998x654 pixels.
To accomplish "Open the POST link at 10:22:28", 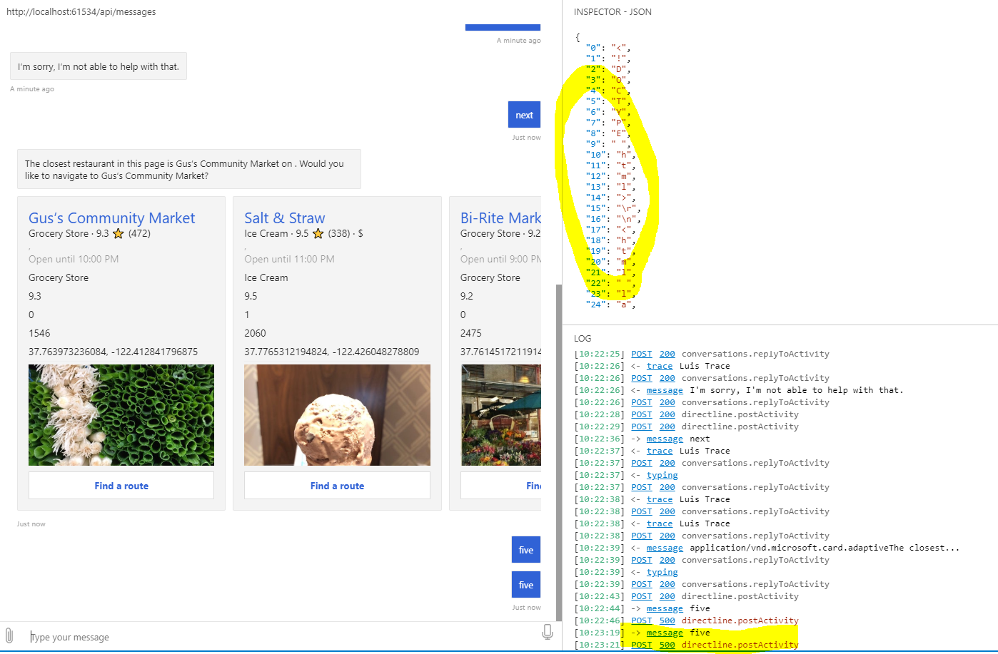I will coord(641,414).
